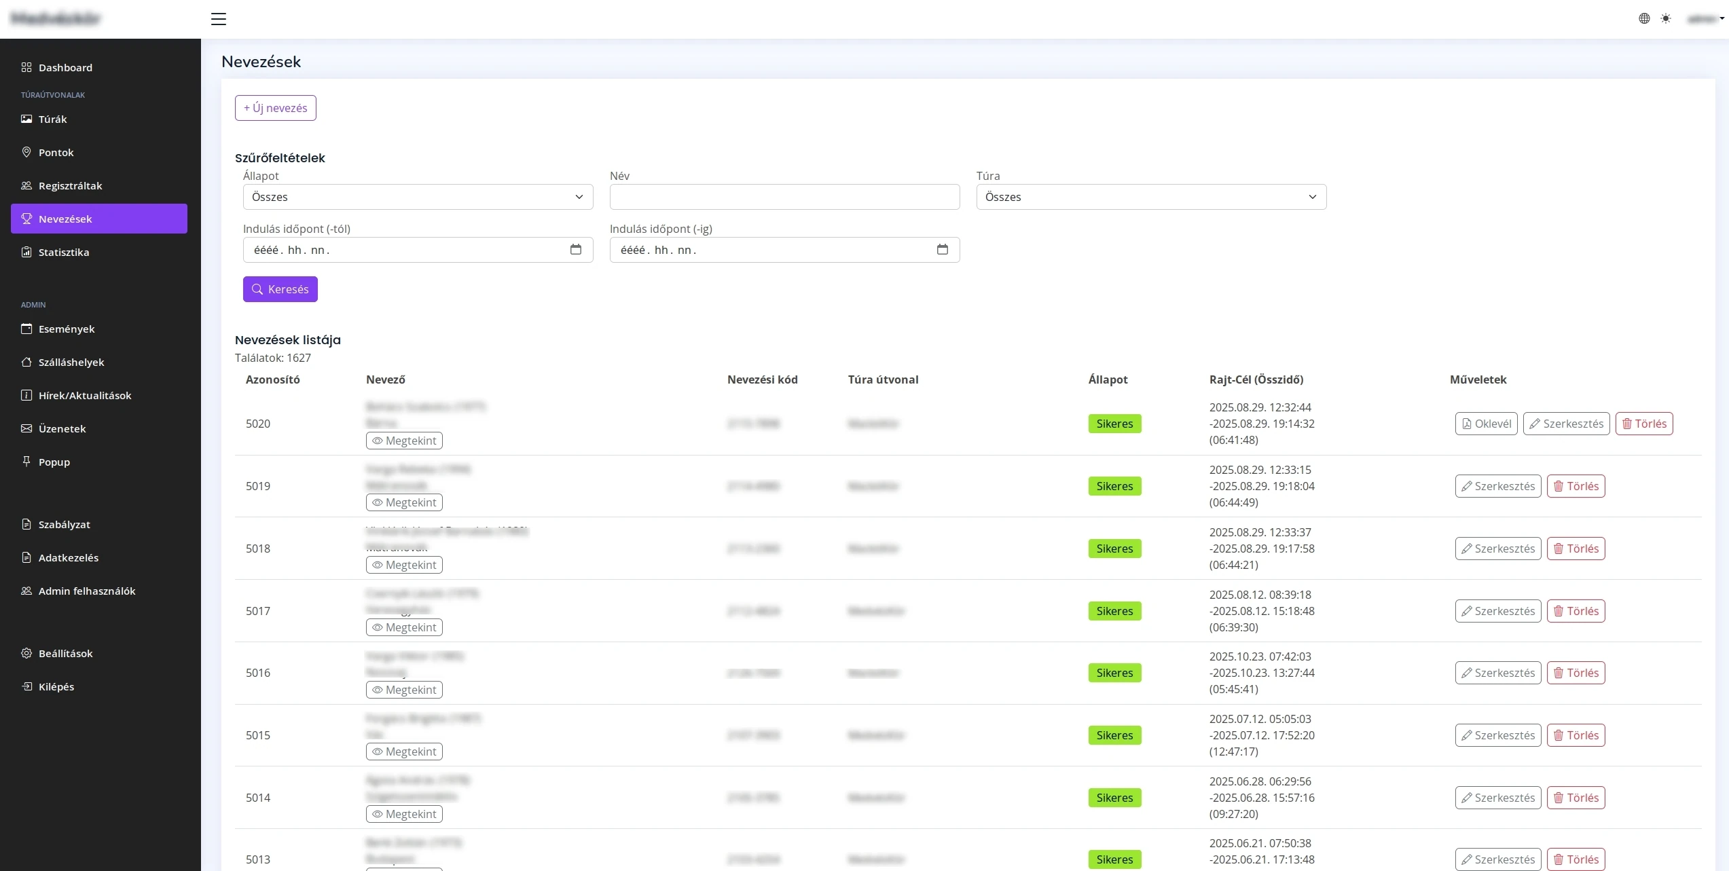Go to Szálláshelyek sidebar item
The width and height of the screenshot is (1729, 871).
71,362
